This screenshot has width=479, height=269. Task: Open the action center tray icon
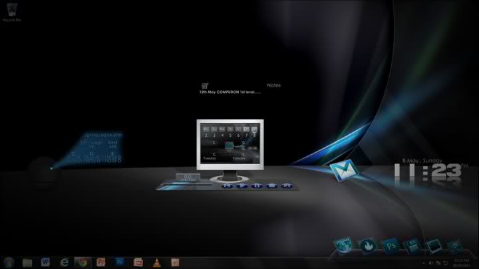pyautogui.click(x=446, y=263)
